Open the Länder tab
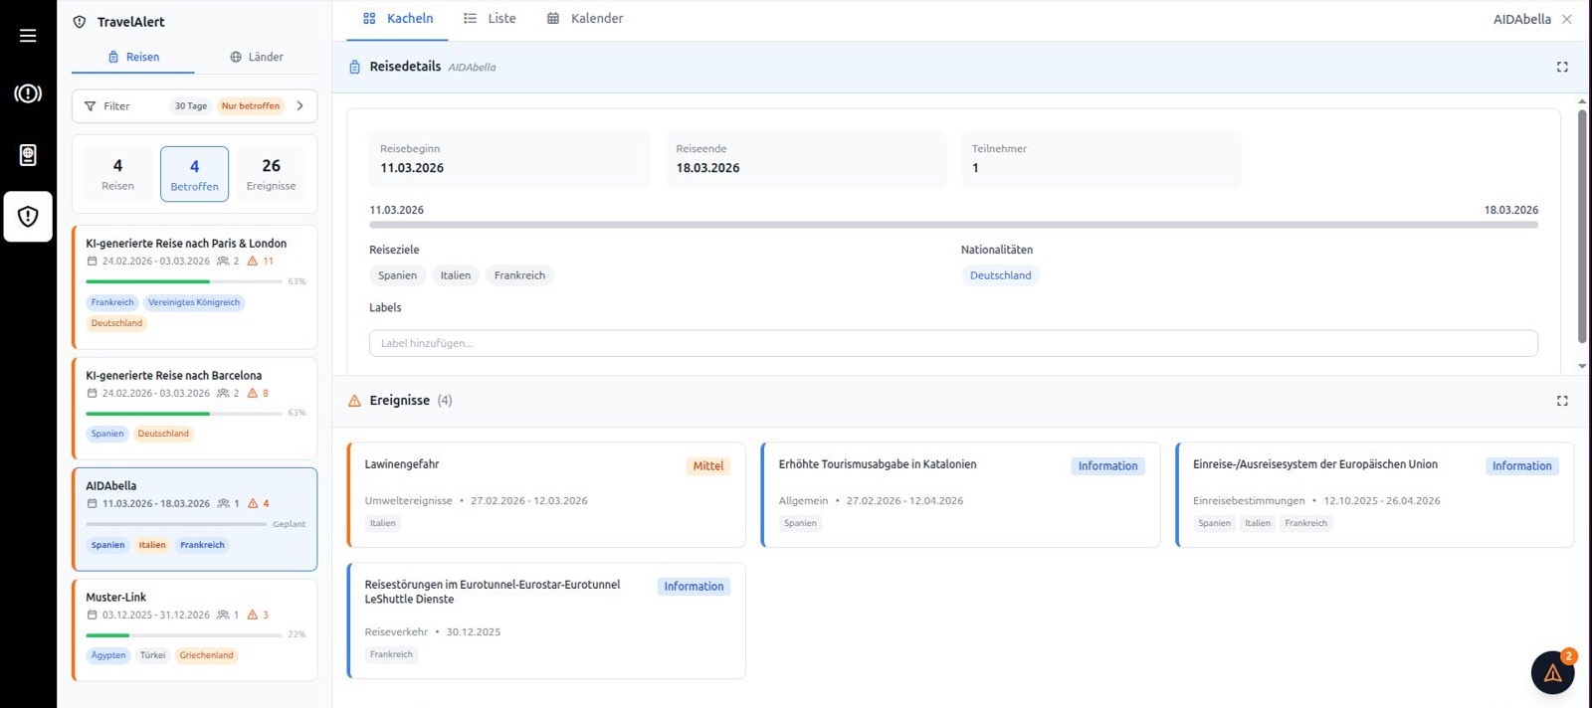Image resolution: width=1592 pixels, height=708 pixels. click(x=257, y=57)
